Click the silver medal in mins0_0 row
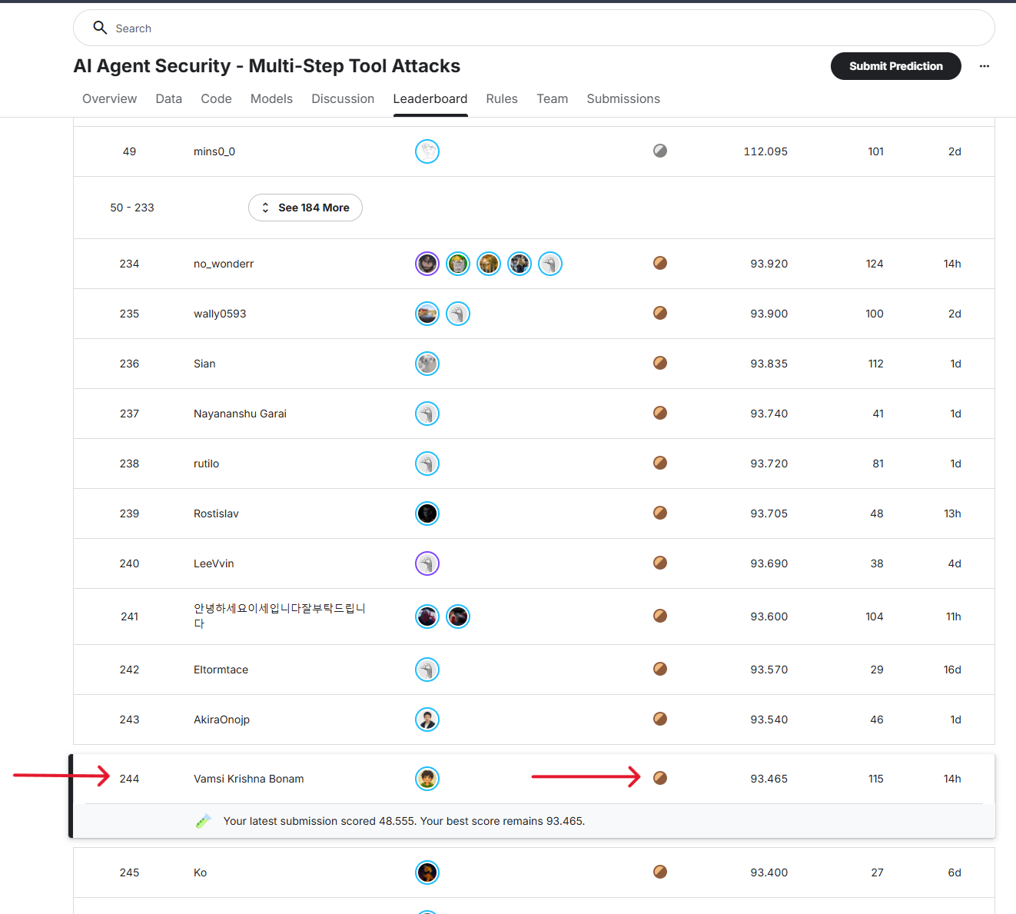The image size is (1016, 914). 660,151
